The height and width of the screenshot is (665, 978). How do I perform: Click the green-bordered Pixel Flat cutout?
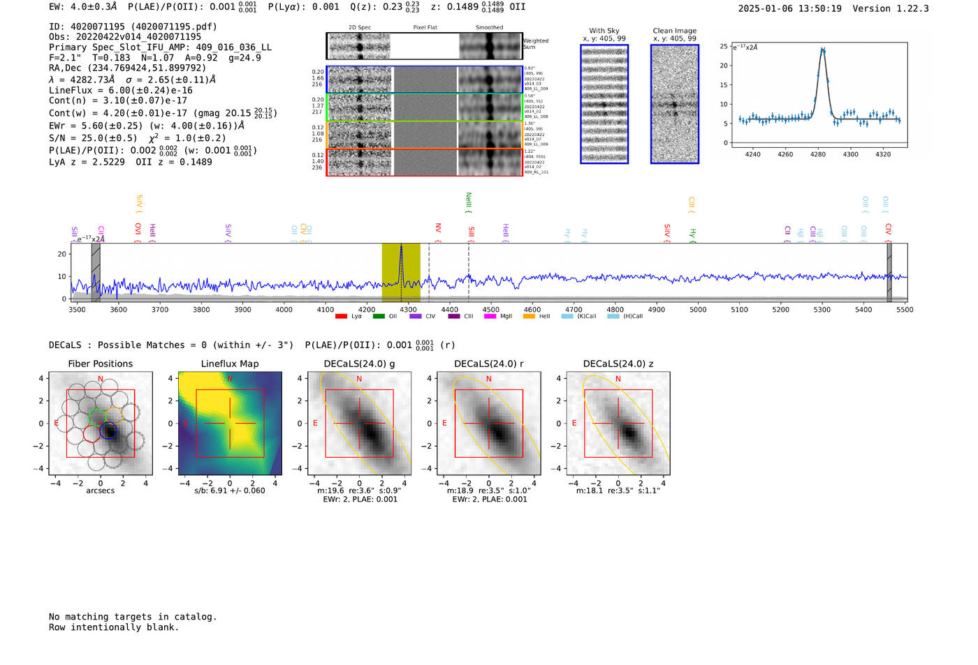point(425,107)
